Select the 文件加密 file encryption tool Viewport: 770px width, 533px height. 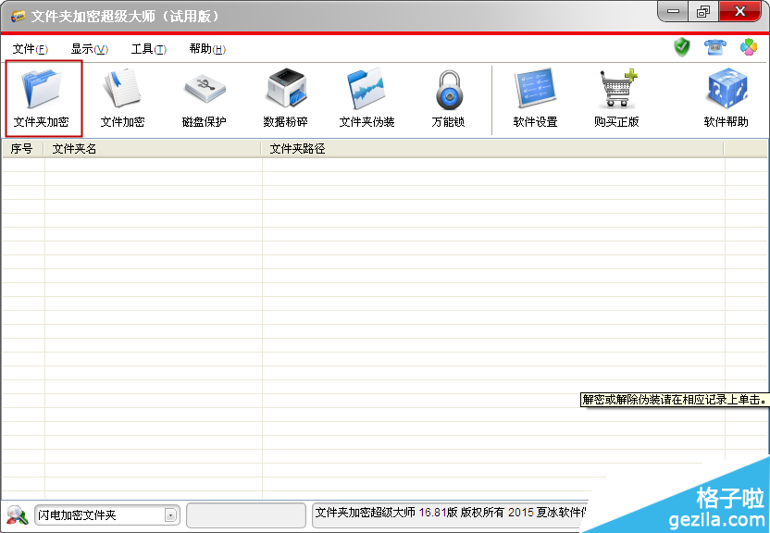tap(122, 98)
